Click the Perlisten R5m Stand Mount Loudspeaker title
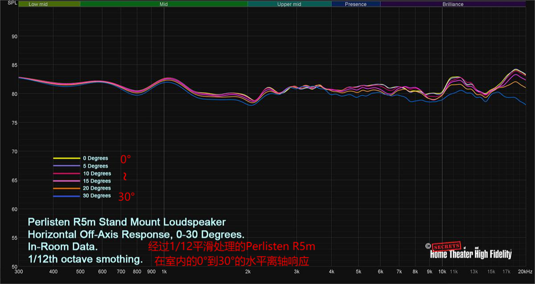 point(127,222)
